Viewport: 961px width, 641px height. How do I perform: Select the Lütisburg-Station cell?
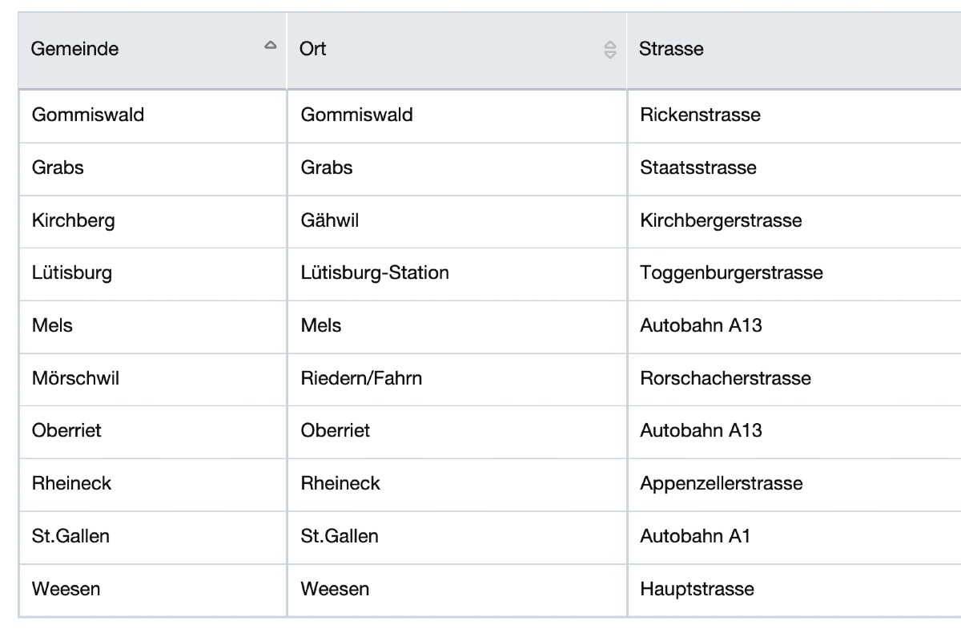[375, 272]
